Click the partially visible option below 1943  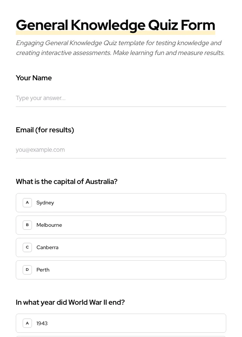[121, 336]
